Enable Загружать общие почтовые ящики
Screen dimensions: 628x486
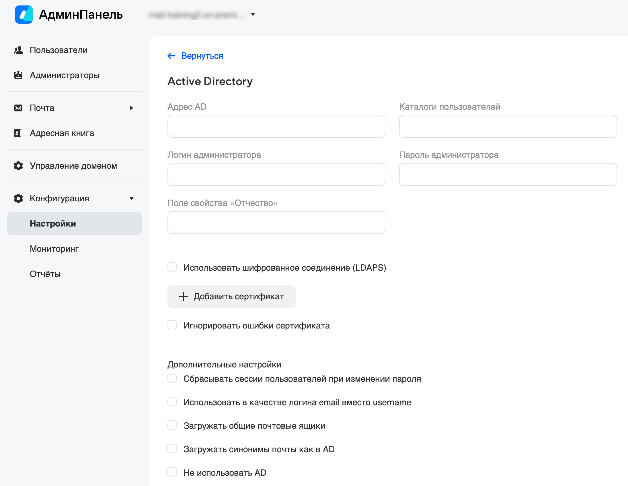pos(172,425)
